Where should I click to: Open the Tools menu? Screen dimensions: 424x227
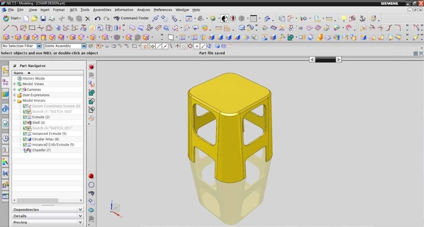coord(85,10)
